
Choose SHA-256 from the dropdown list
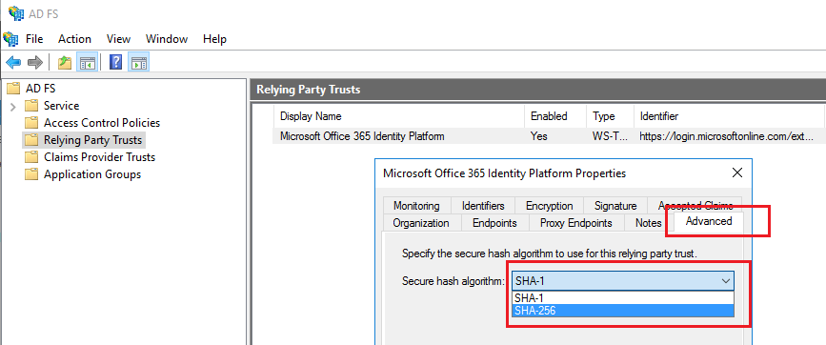(623, 311)
